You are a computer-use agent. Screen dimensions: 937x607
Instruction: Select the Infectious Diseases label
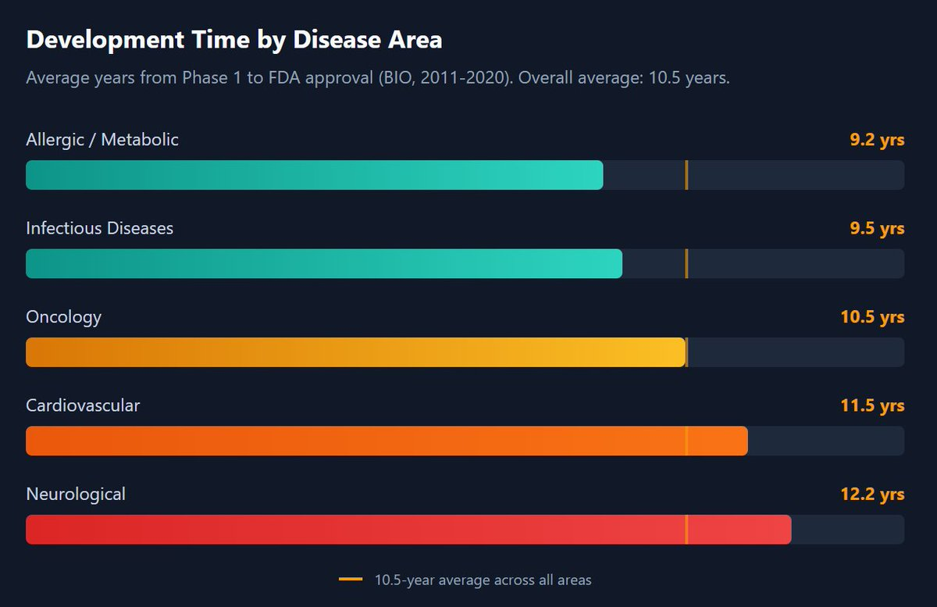100,228
